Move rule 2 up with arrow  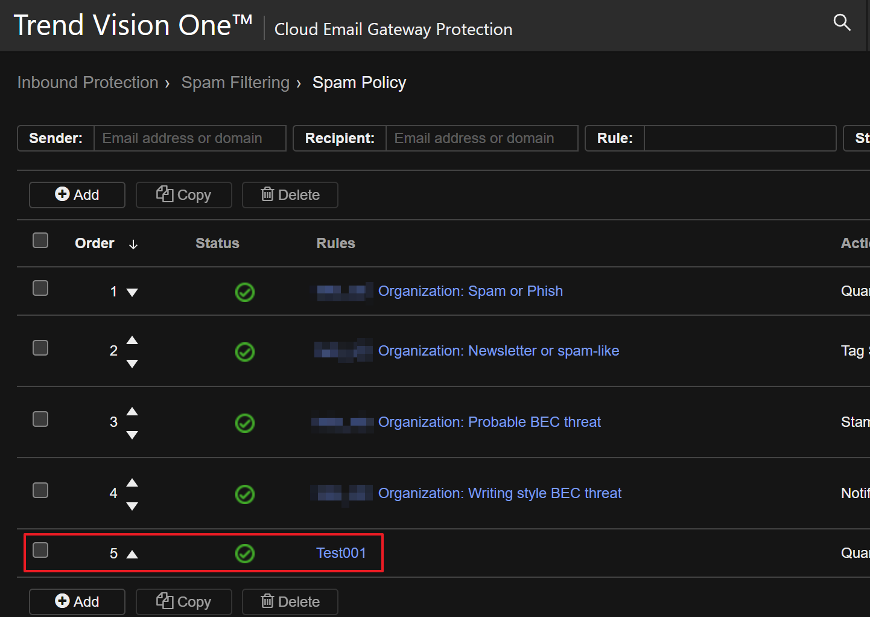point(132,340)
